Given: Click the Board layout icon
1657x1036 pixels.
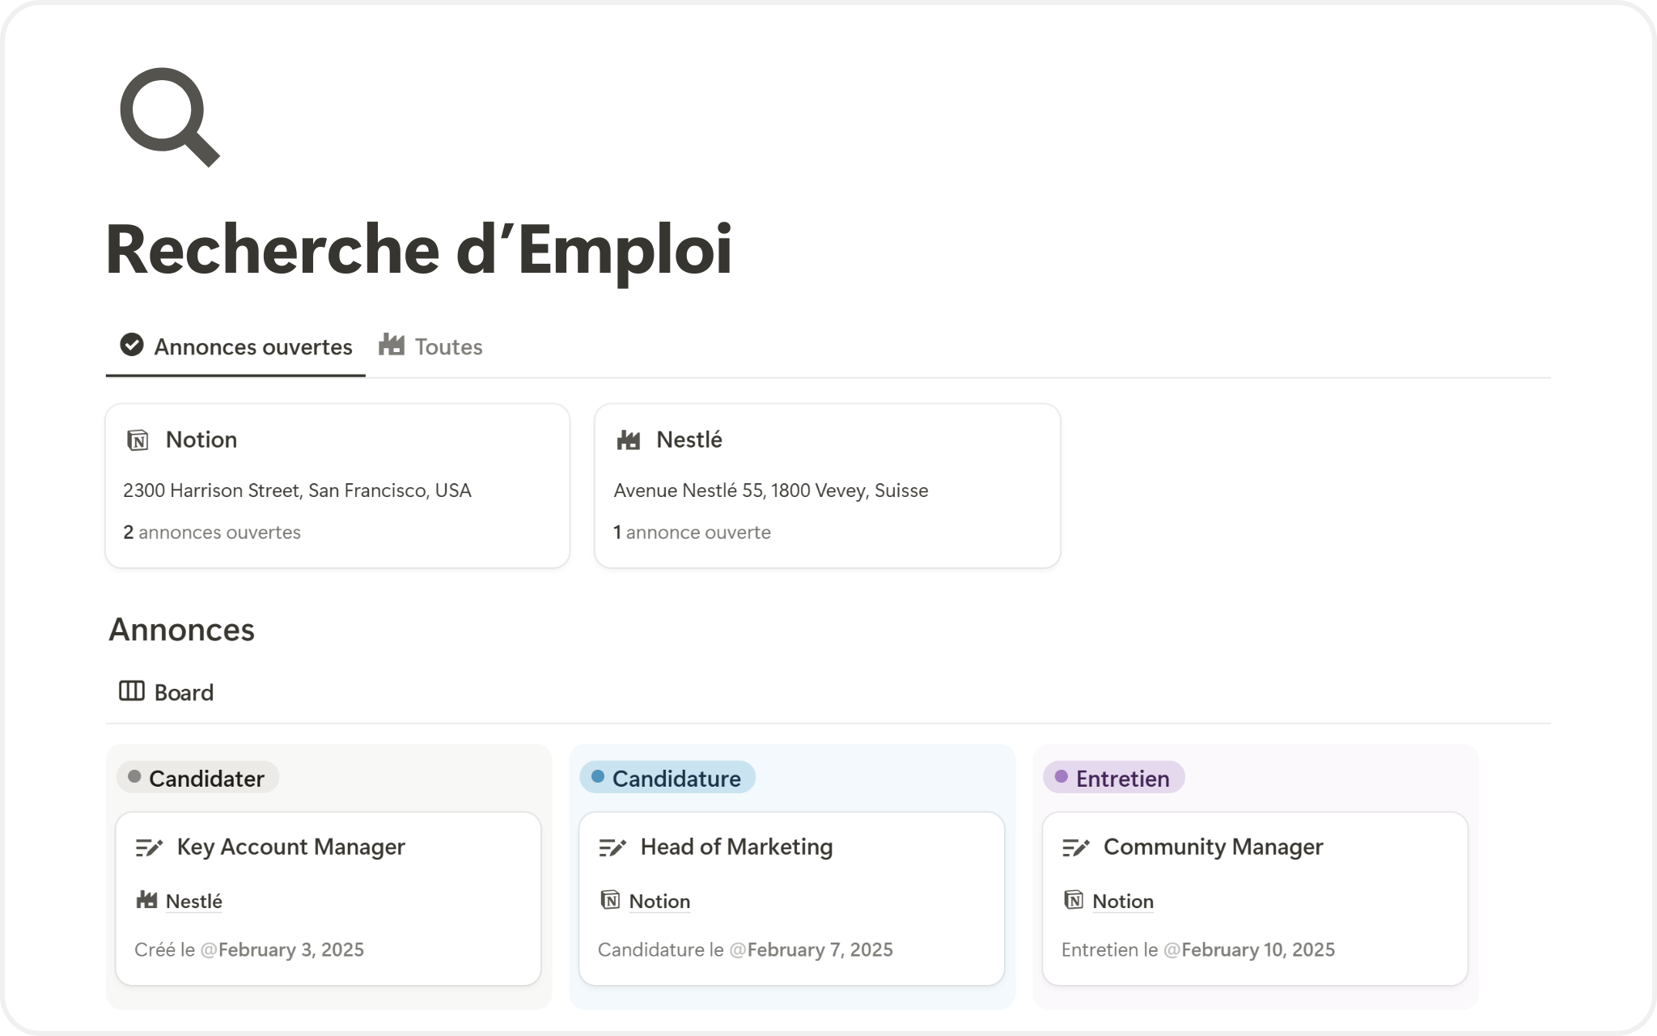Looking at the screenshot, I should pyautogui.click(x=131, y=691).
